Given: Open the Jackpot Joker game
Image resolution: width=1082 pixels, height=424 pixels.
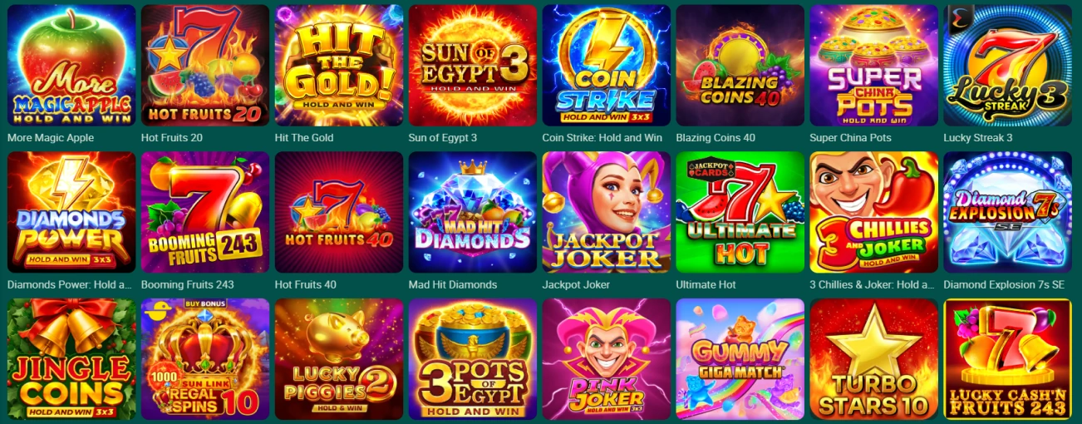Looking at the screenshot, I should click(x=607, y=212).
